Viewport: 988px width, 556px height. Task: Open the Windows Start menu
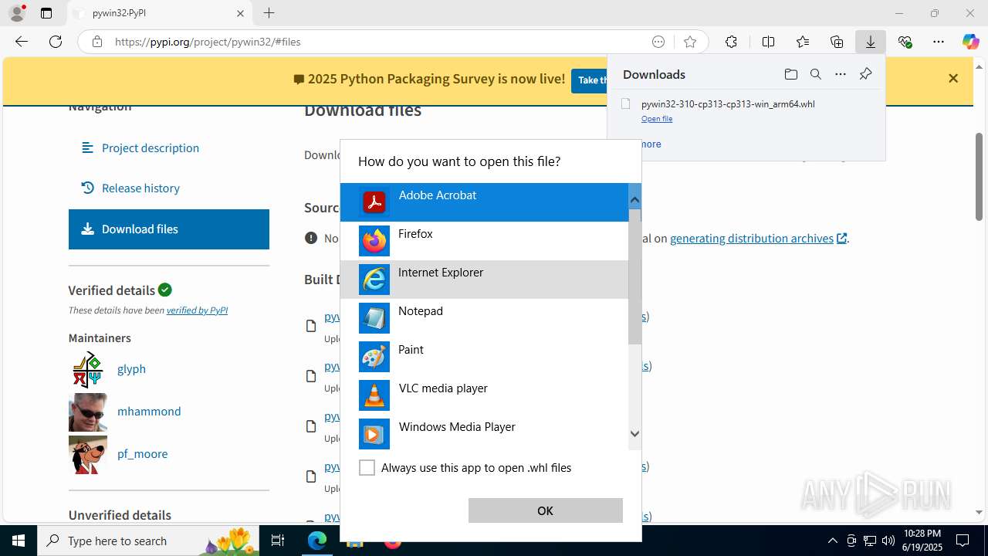19,541
